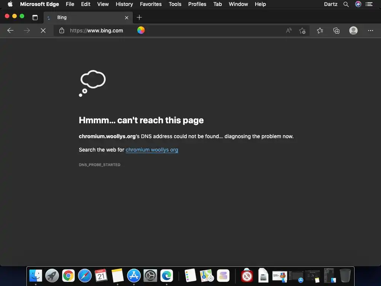381x286 pixels.
Task: Open the purple gradient app in Dock
Action: click(x=223, y=276)
